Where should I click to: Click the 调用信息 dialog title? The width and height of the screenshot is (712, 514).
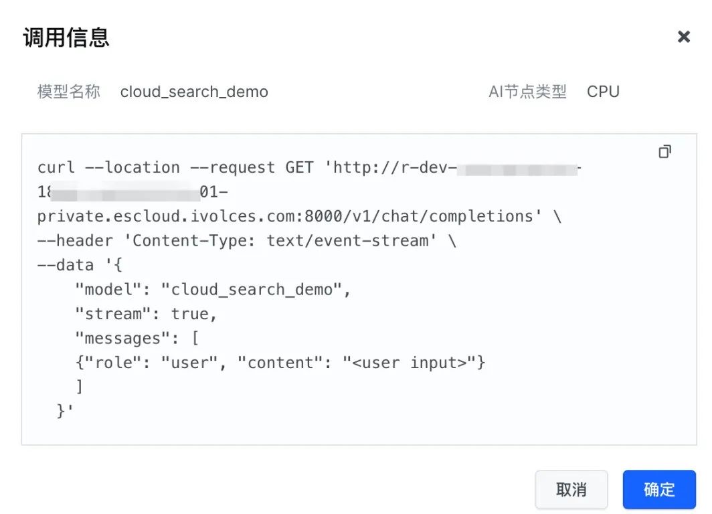point(66,37)
